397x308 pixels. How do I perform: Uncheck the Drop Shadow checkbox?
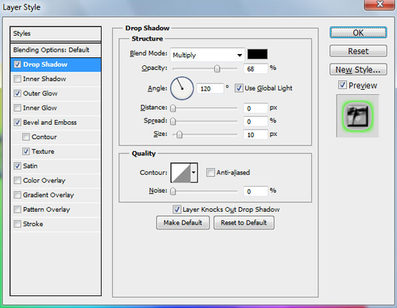[x=17, y=64]
